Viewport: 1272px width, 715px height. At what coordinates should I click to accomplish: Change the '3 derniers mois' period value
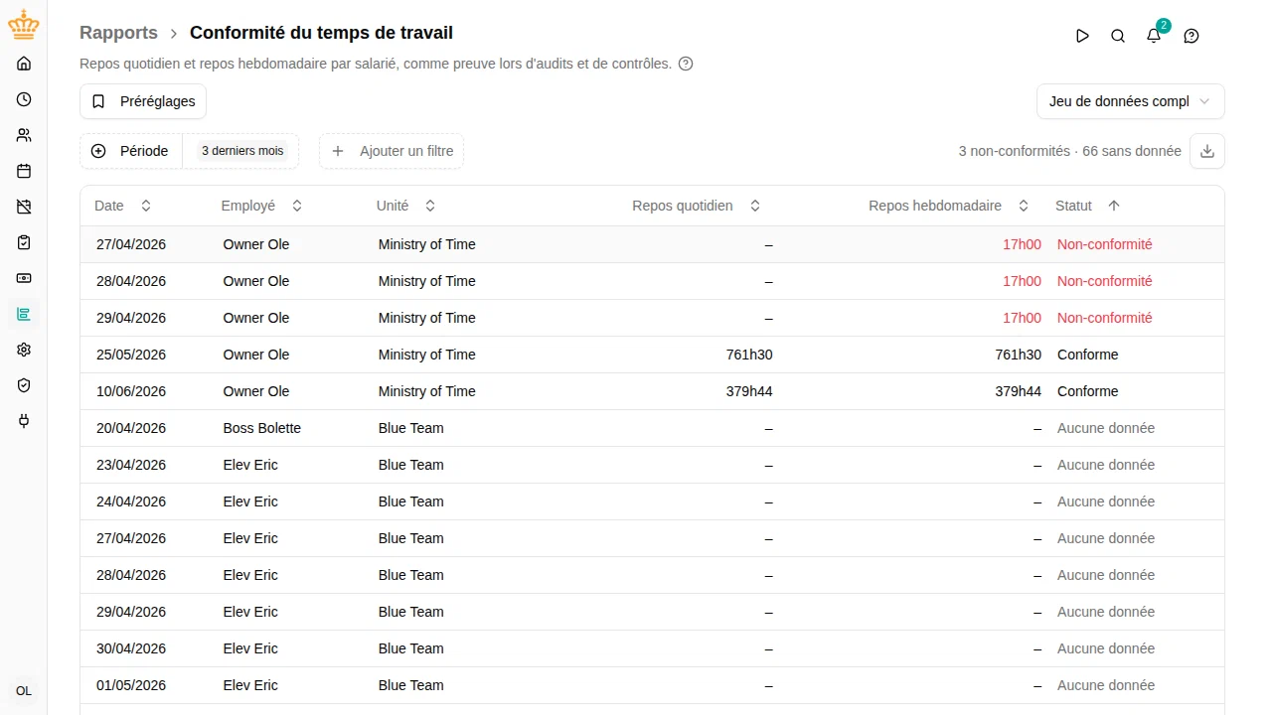coord(242,151)
